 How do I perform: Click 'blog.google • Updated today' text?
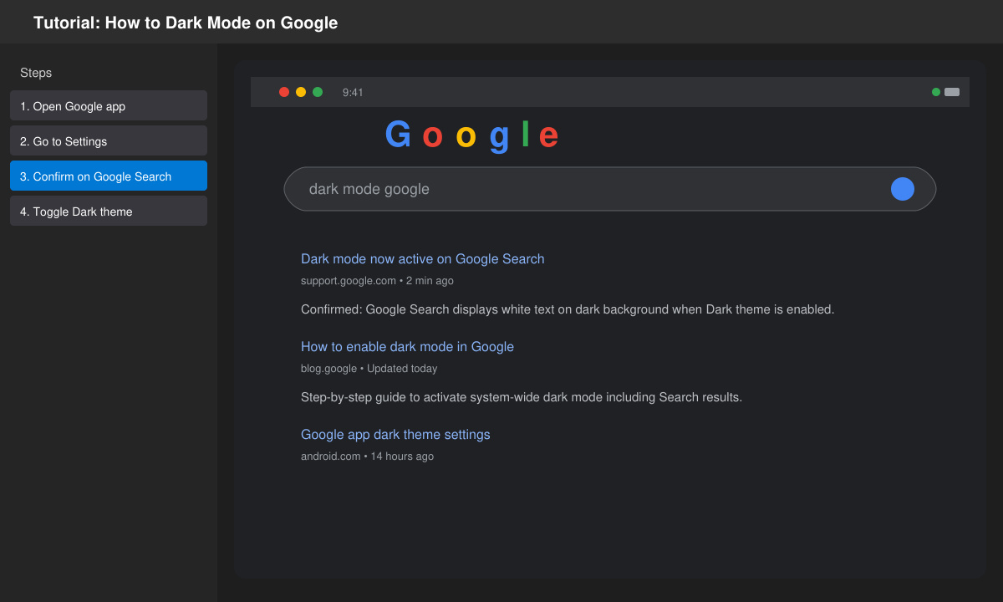pyautogui.click(x=369, y=369)
